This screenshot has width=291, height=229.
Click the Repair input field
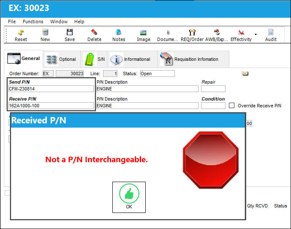(x=213, y=89)
